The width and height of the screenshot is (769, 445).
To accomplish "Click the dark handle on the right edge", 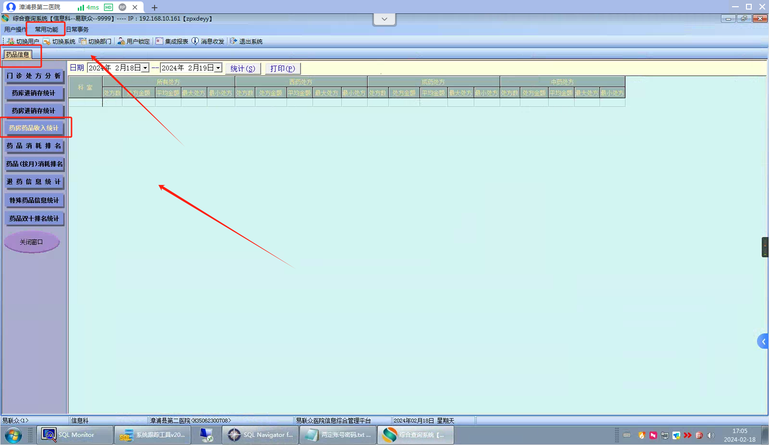I will pyautogui.click(x=765, y=247).
